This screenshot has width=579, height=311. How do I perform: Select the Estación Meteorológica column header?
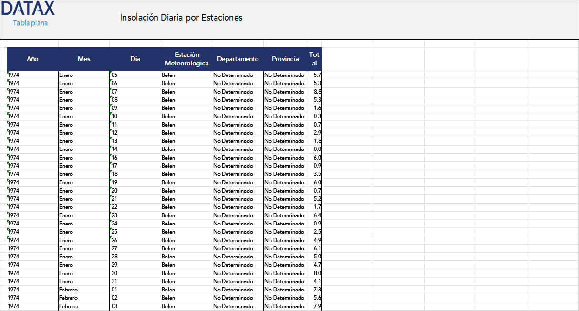(x=186, y=59)
